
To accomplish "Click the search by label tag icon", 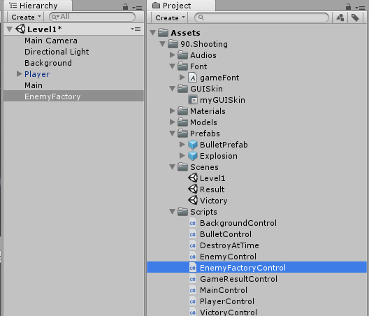I will coord(355,17).
